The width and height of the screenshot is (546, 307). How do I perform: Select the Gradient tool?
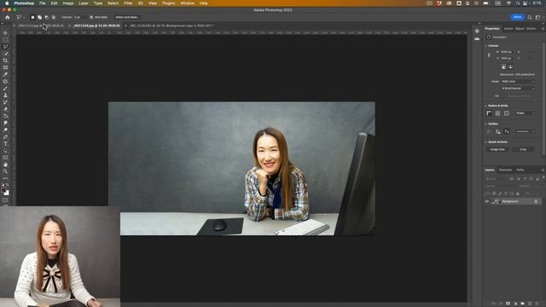(5, 116)
